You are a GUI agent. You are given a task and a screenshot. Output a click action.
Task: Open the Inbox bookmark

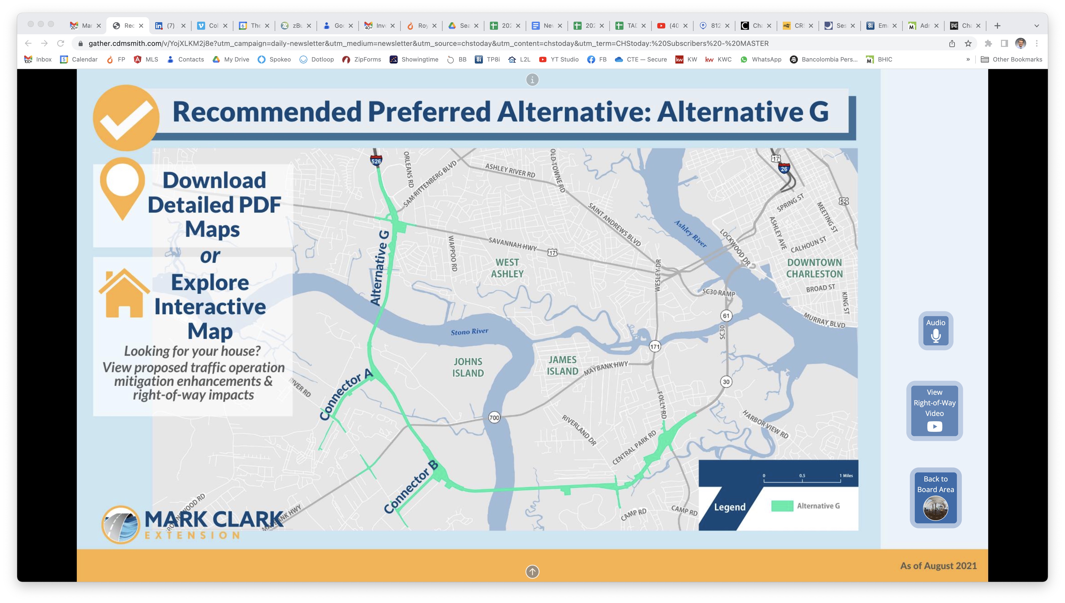[x=38, y=60]
